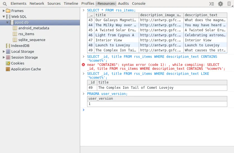Select the apod.db database icon
The height and width of the screenshot is (153, 234).
pos(12,22)
